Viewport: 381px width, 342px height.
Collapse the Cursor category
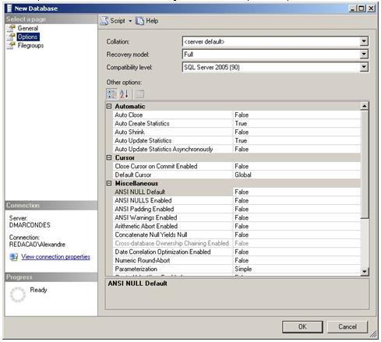tap(109, 157)
